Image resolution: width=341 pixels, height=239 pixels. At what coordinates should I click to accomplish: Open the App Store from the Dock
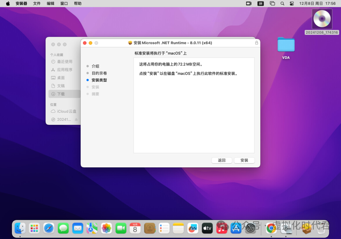pyautogui.click(x=236, y=228)
